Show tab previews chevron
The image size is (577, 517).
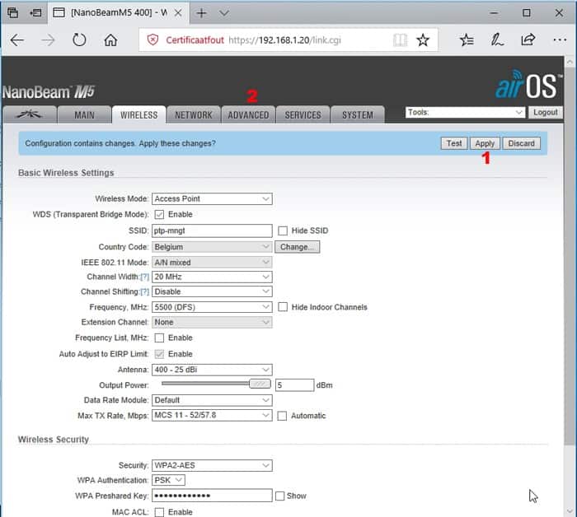coord(223,13)
